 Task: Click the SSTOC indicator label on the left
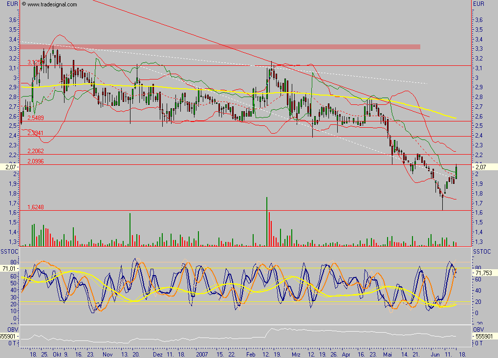point(9,251)
